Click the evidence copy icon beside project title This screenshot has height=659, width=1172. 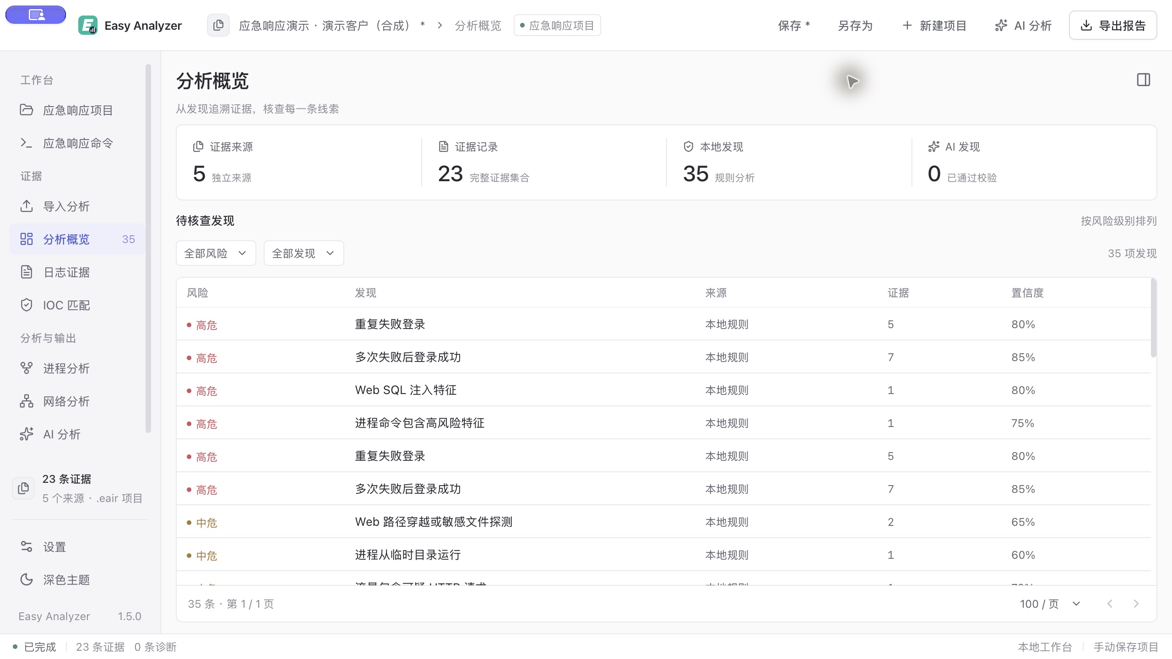(x=218, y=25)
